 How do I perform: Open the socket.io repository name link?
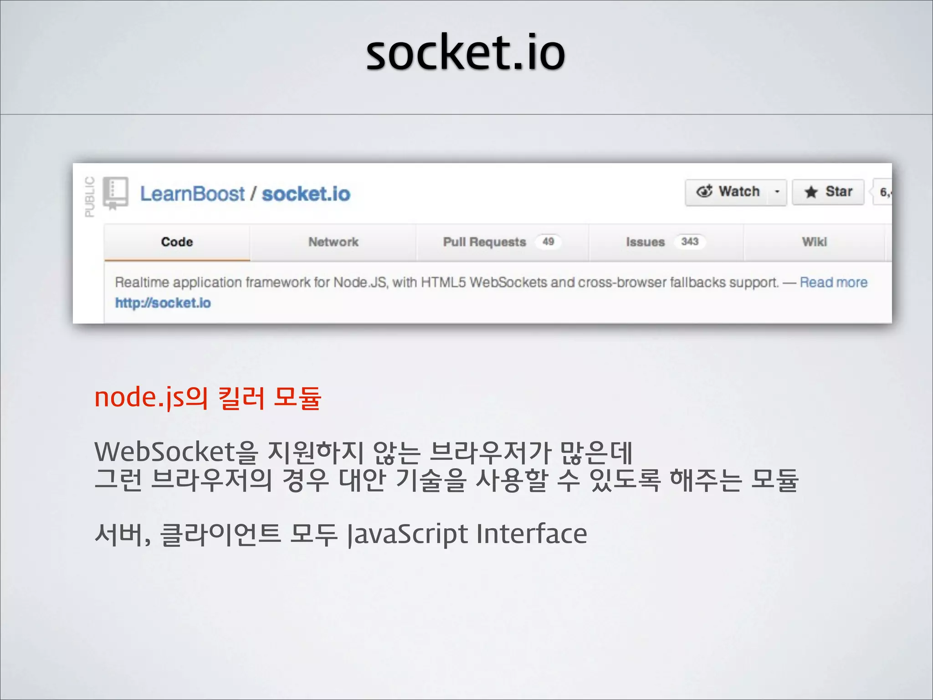(306, 194)
